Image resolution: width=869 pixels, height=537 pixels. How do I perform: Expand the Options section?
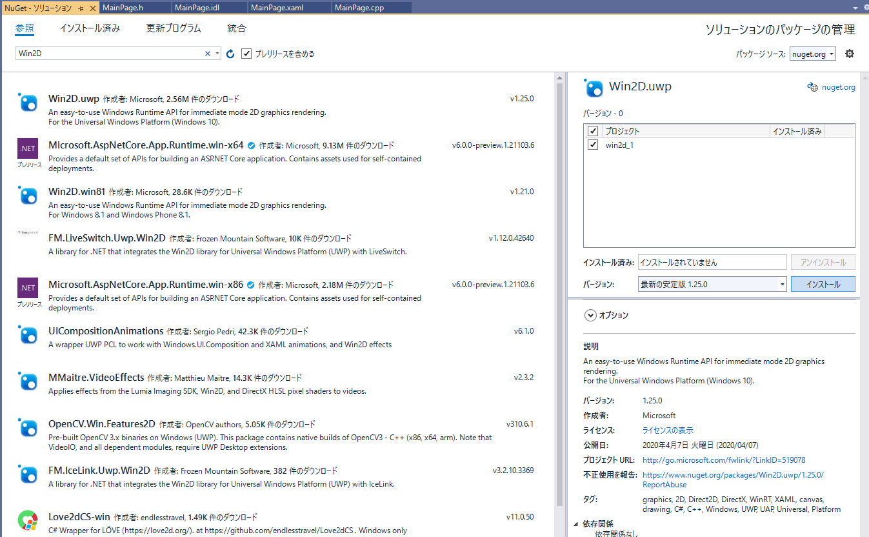(590, 316)
